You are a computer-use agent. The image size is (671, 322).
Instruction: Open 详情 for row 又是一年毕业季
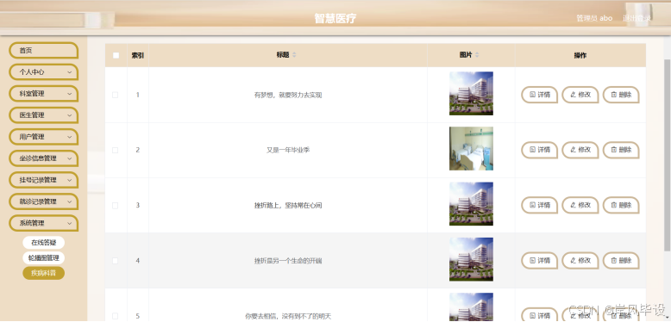(x=539, y=150)
